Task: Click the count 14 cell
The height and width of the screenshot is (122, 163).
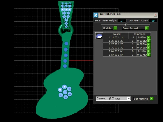Action: (x=133, y=37)
